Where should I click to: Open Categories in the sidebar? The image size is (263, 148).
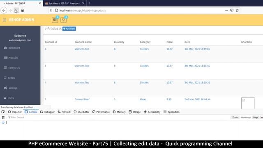(x=12, y=68)
